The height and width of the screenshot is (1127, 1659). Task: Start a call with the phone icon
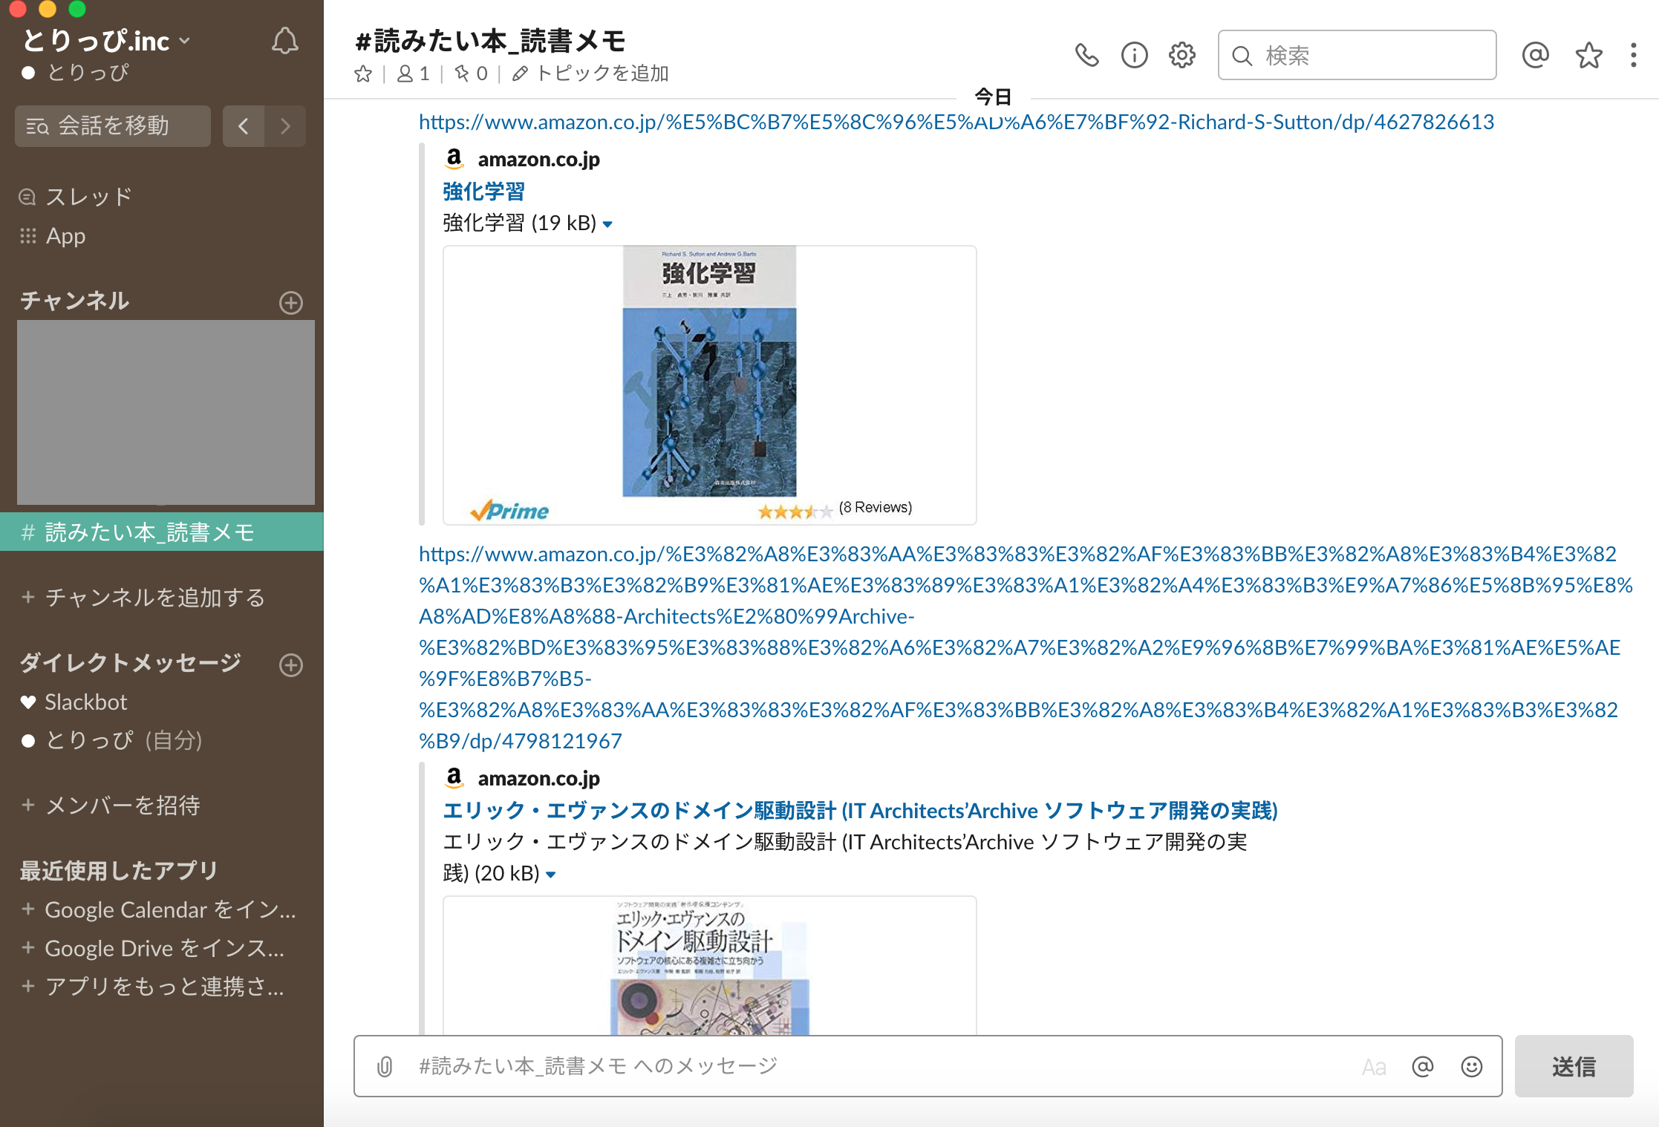tap(1086, 55)
